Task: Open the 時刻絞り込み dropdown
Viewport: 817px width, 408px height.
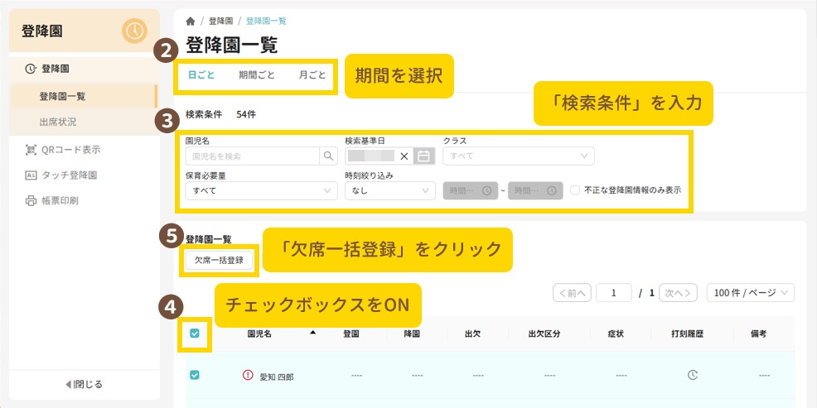Action: (x=389, y=190)
